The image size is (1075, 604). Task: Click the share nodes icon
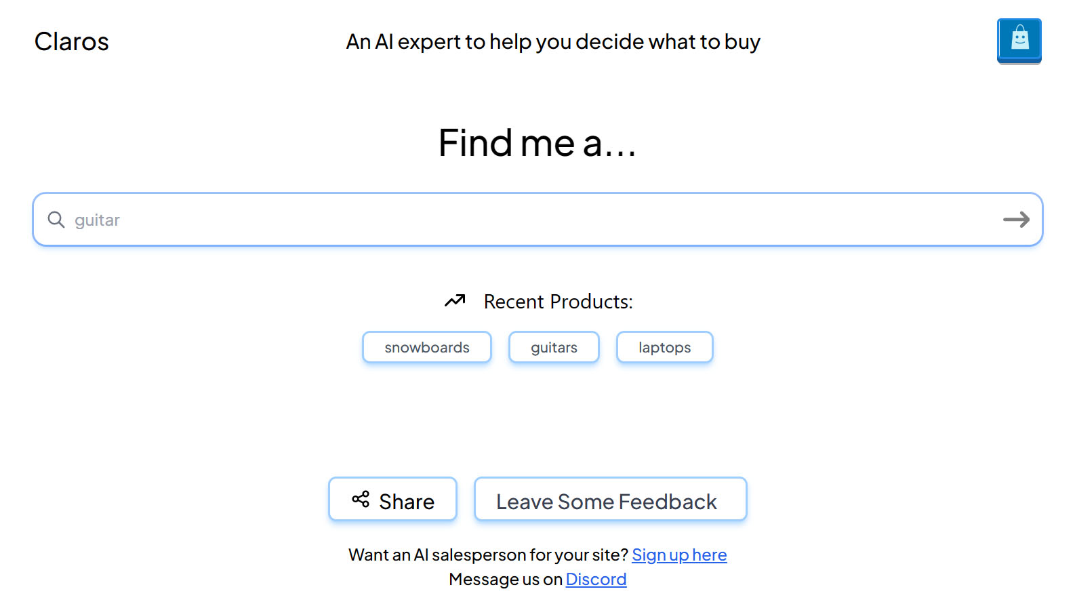(x=361, y=500)
